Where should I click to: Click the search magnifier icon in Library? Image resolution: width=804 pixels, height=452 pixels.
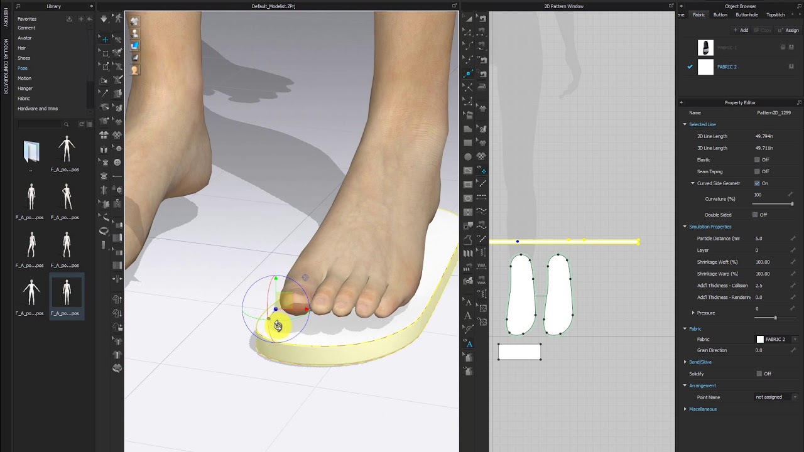tap(66, 124)
